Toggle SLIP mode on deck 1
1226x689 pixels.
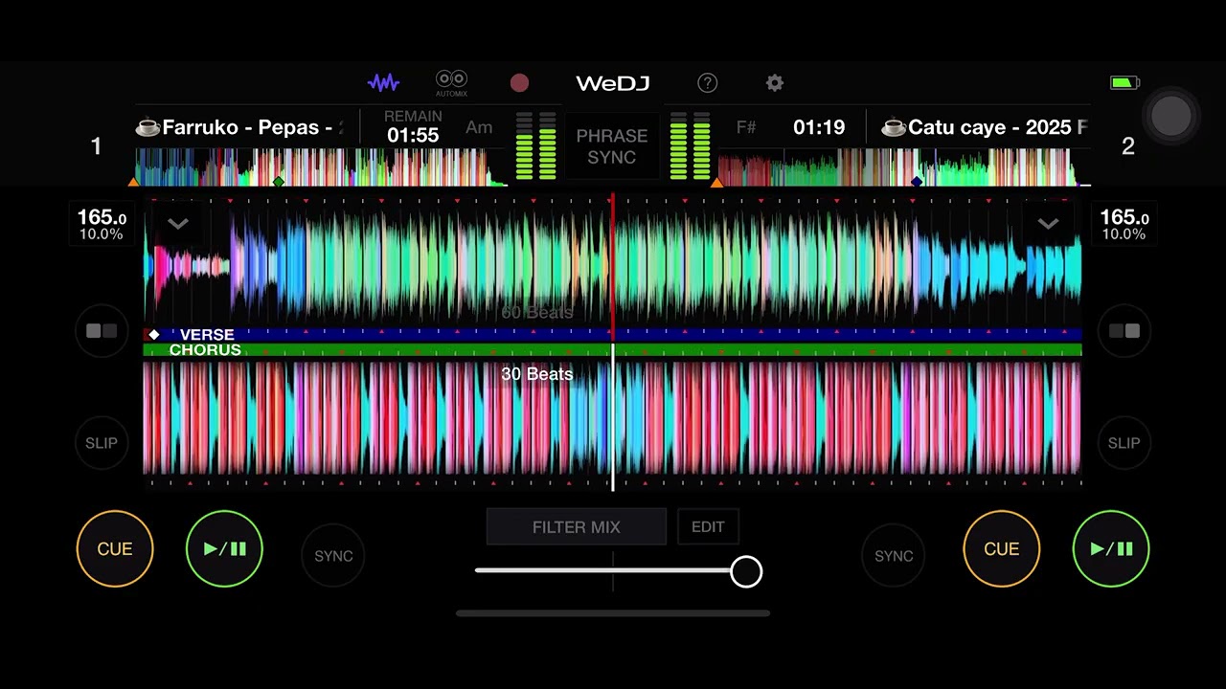tap(102, 443)
